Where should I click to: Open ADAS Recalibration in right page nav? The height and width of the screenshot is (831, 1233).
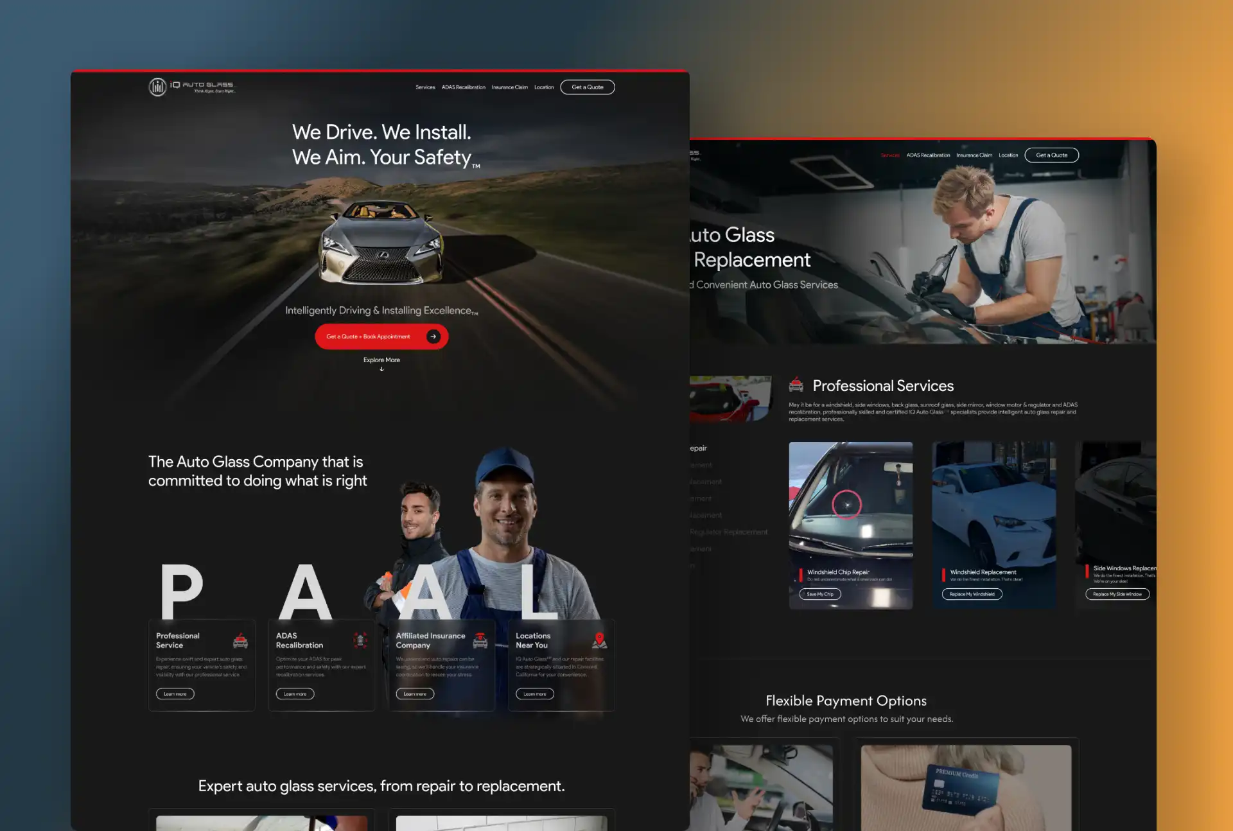(x=928, y=155)
